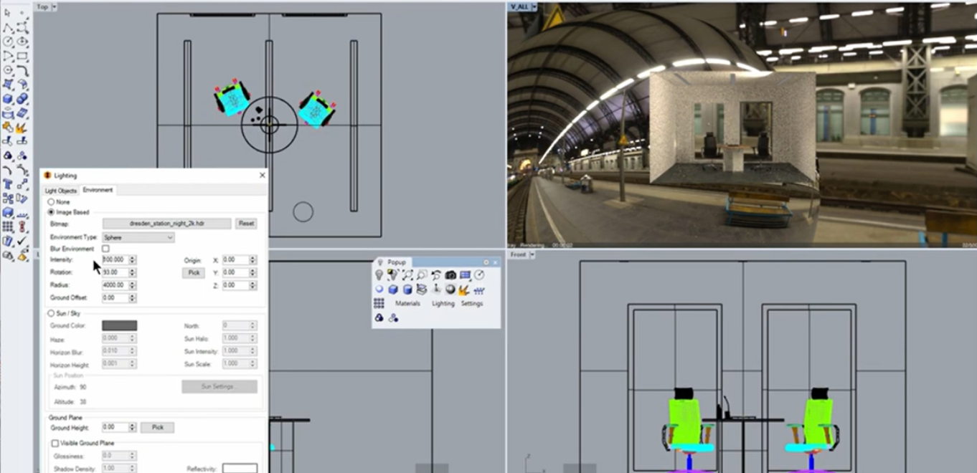Click the zoom extents icon in Popup

tap(407, 275)
